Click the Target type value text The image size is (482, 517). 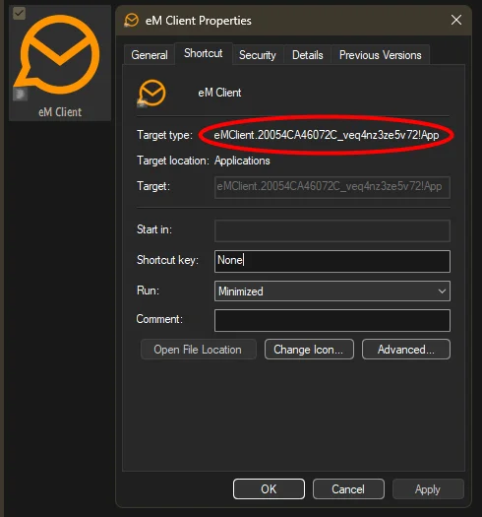coord(327,135)
